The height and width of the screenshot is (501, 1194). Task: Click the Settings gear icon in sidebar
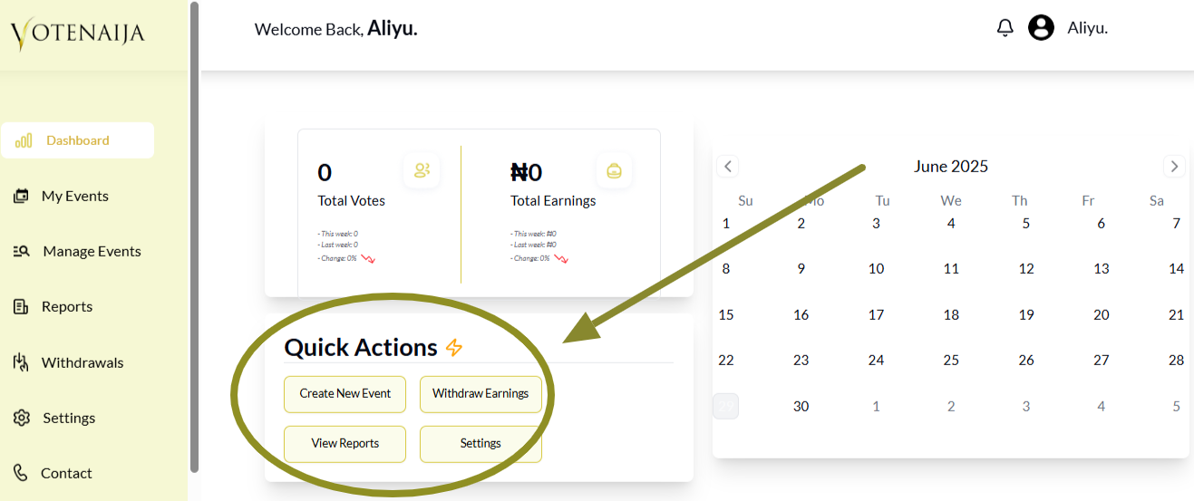click(x=22, y=419)
